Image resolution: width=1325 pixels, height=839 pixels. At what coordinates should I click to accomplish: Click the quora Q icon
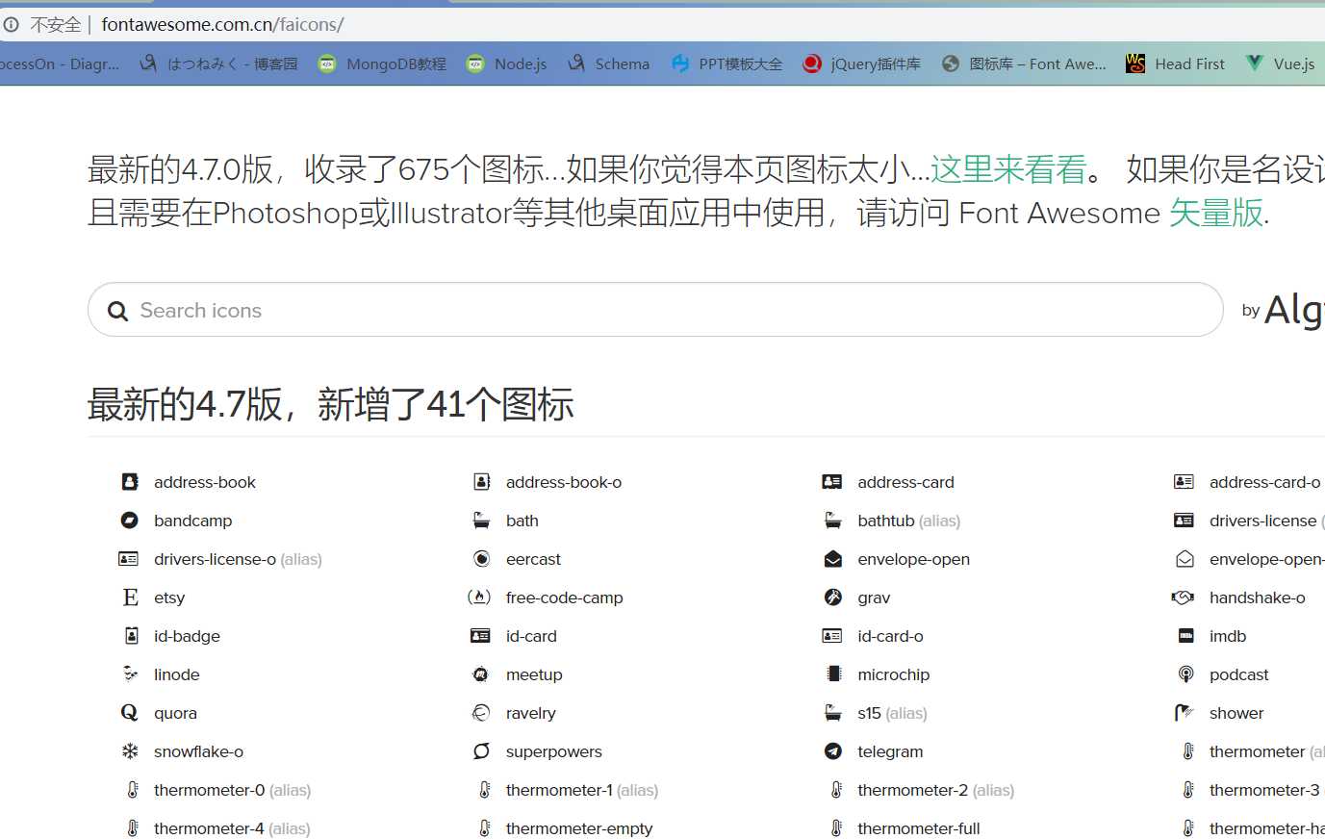[130, 713]
